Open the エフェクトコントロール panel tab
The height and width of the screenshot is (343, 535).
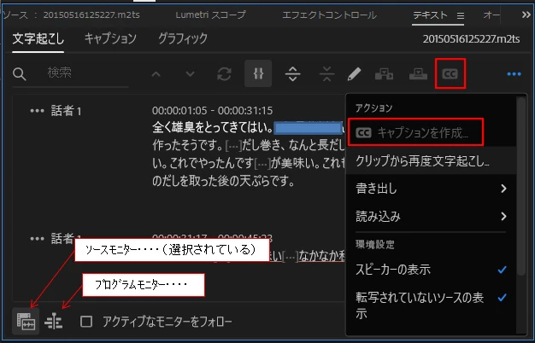click(x=329, y=15)
